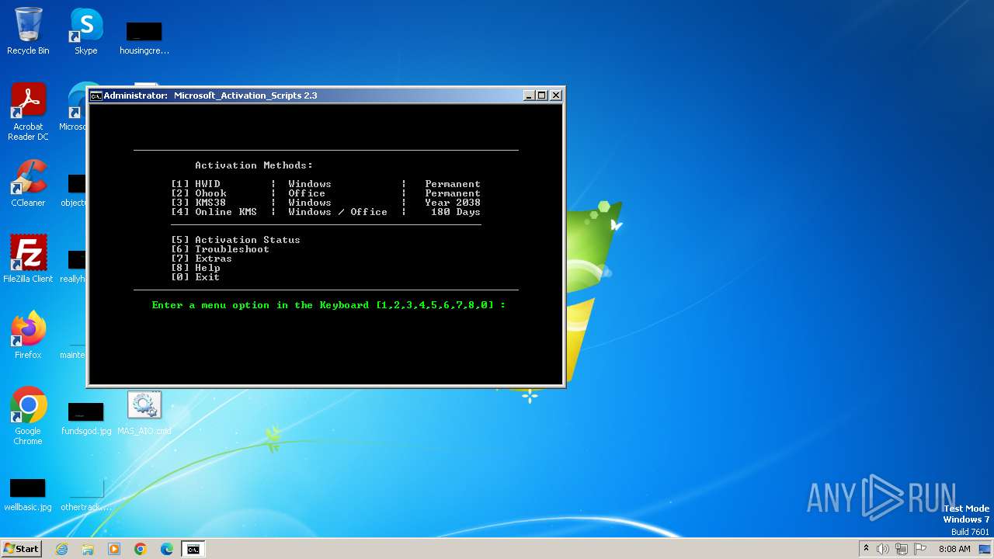The width and height of the screenshot is (994, 559).
Task: Open FileZilla Client shortcut
Action: click(x=28, y=259)
